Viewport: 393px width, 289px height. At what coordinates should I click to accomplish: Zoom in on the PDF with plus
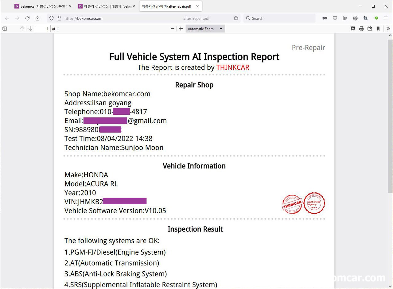click(x=181, y=29)
